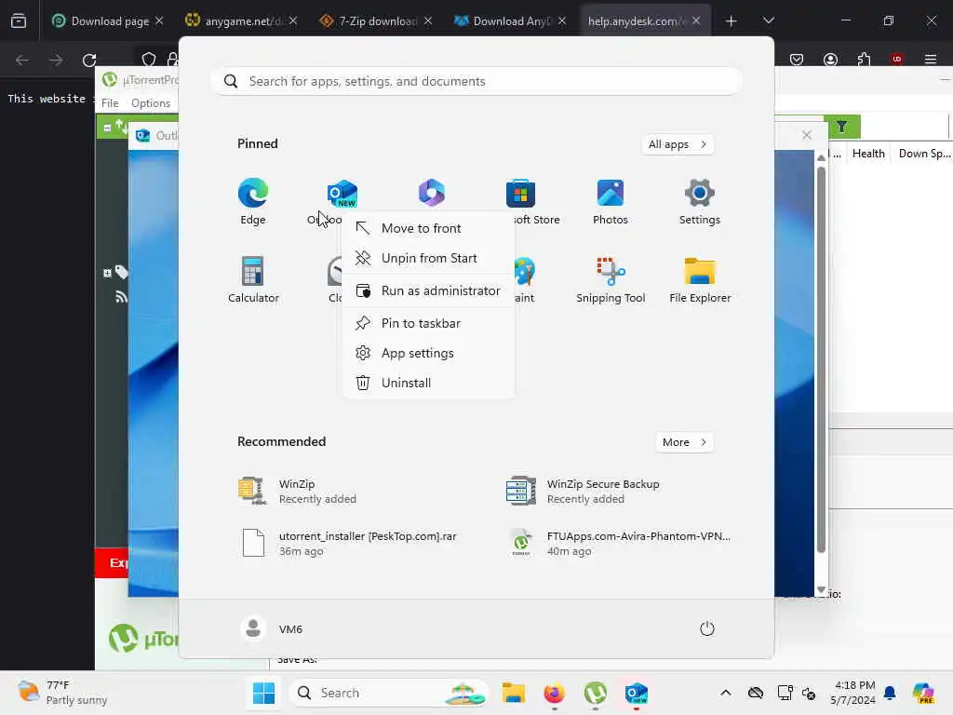Open FTUApps.com-Avira-Phantom-VPN recommendation
Screen dimensions: 953x715
click(620, 543)
